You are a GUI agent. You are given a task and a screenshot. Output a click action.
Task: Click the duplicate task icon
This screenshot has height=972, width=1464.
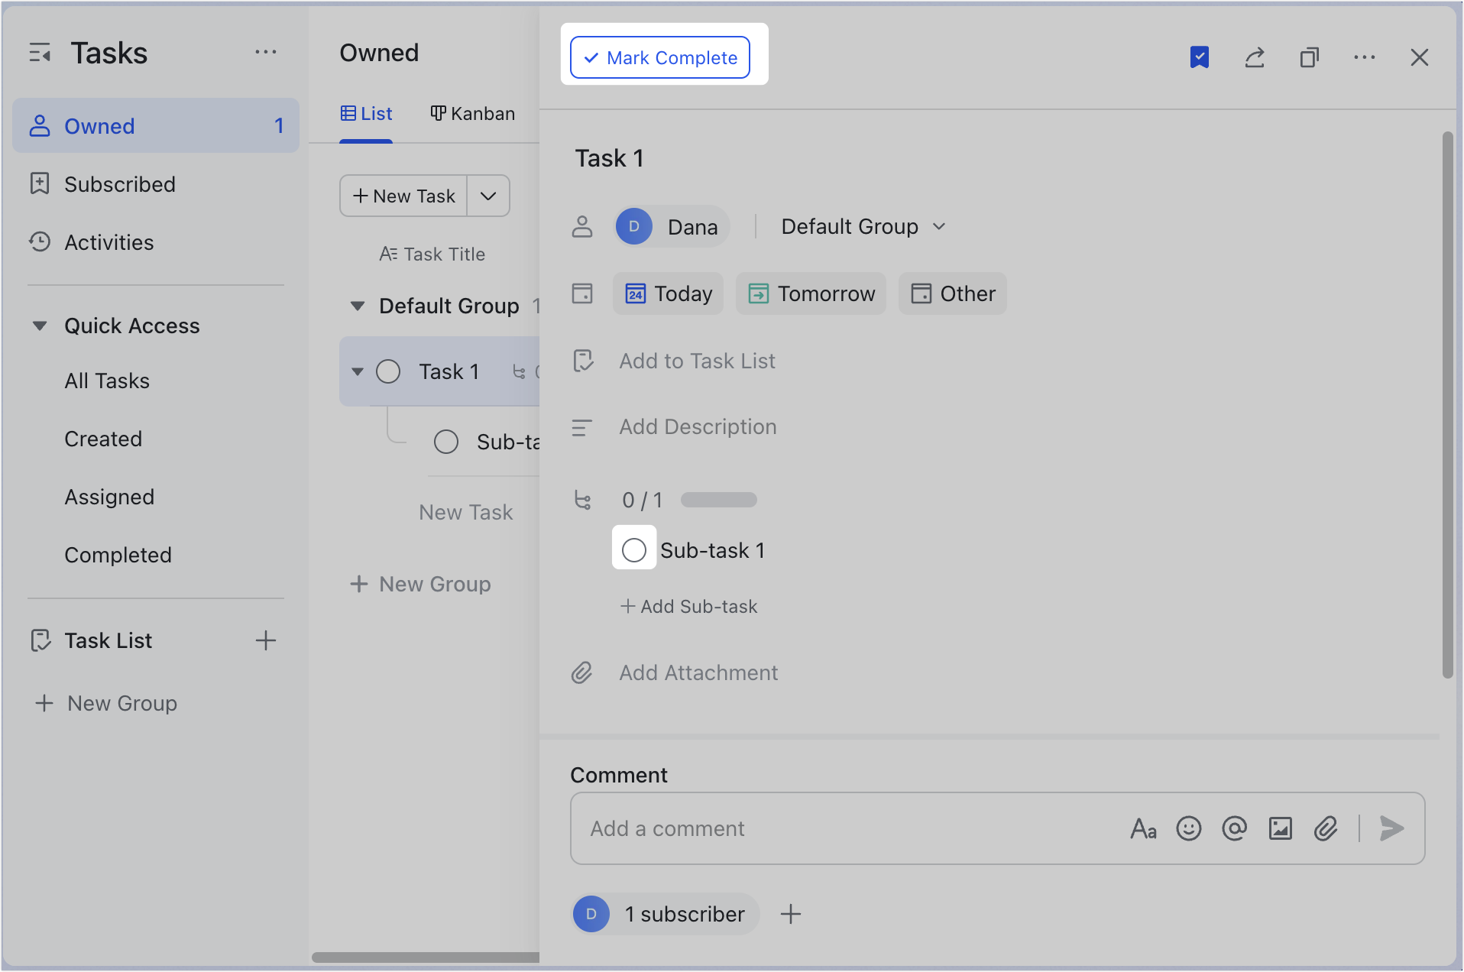pos(1310,57)
